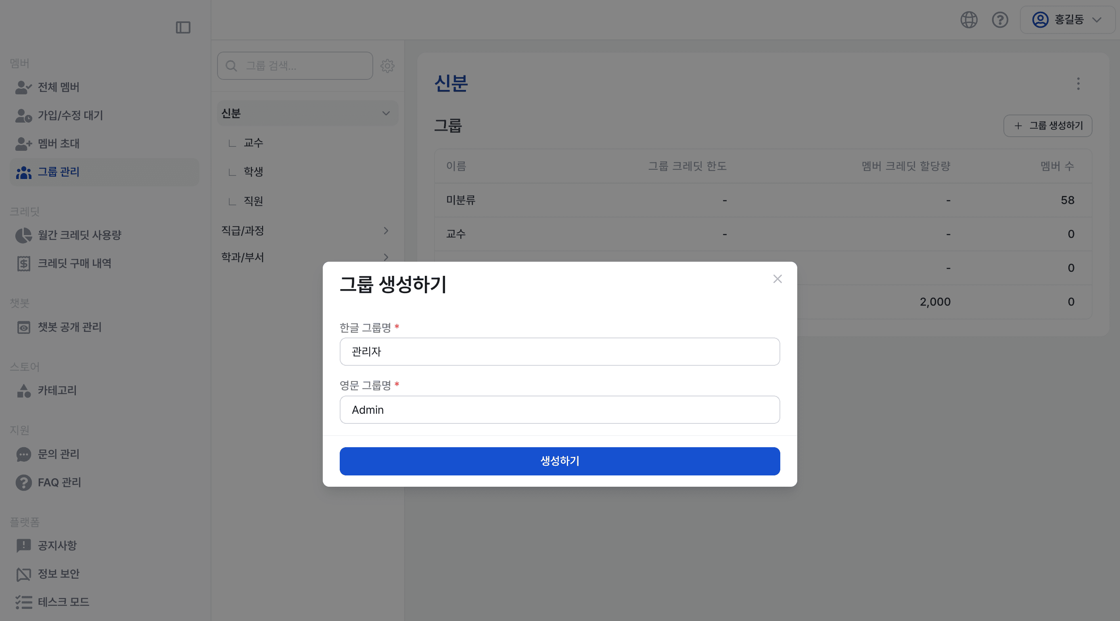
Task: Select the 전체 멤버 member icon
Action: point(23,88)
